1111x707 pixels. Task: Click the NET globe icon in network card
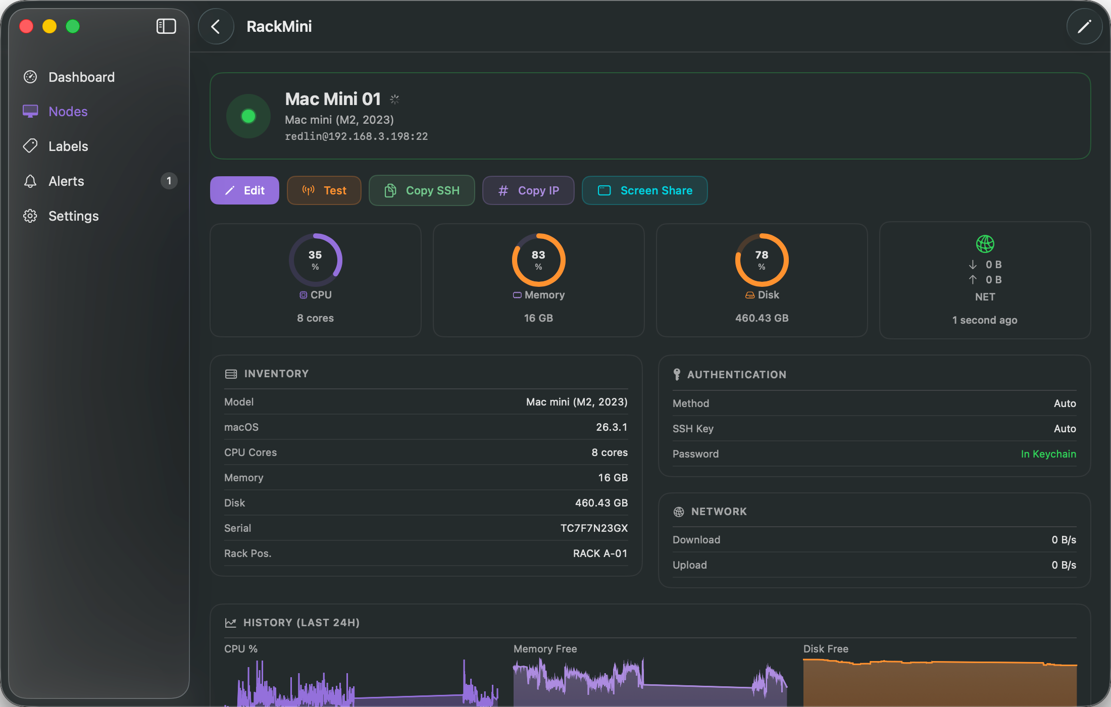(985, 244)
